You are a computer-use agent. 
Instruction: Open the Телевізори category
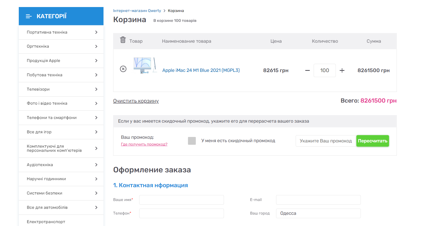38,89
